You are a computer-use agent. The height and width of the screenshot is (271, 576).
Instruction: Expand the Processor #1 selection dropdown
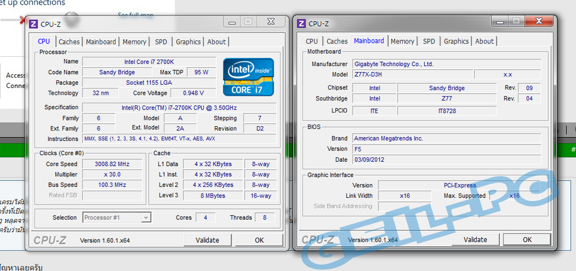pos(146,218)
